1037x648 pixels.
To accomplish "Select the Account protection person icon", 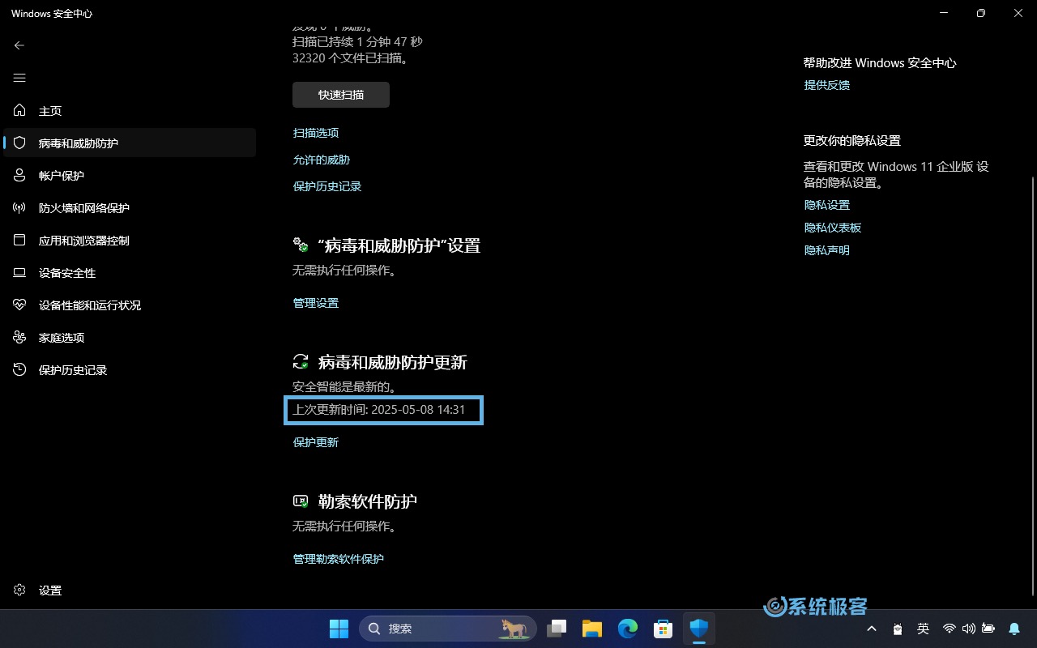I will (x=20, y=175).
